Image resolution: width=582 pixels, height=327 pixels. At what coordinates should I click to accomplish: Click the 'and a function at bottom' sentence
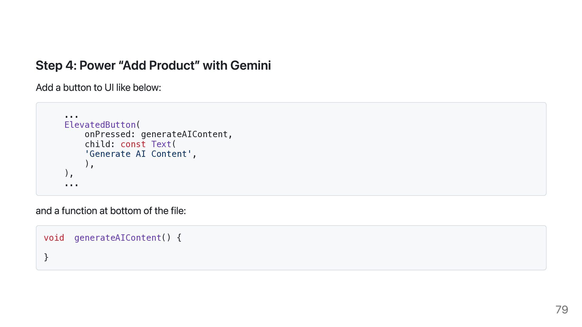tap(111, 211)
